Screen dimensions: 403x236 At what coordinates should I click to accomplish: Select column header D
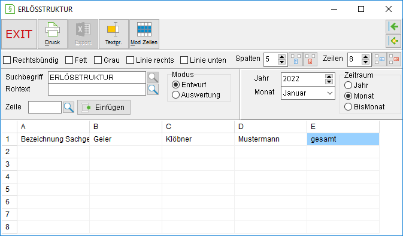[271, 127]
